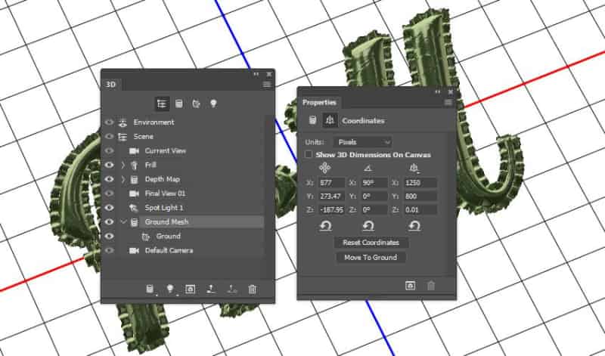Select the 3D panel tab
605x356 pixels.
tap(111, 84)
